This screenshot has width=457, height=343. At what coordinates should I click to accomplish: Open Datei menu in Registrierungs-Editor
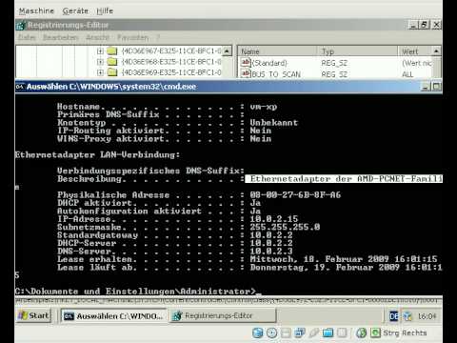27,37
